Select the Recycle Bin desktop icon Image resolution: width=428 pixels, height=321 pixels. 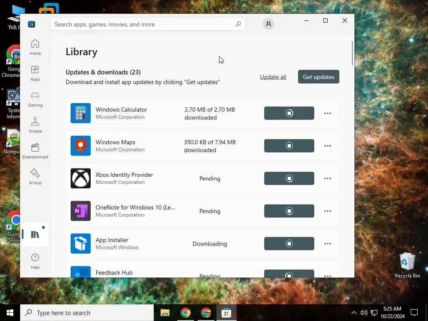point(407,265)
